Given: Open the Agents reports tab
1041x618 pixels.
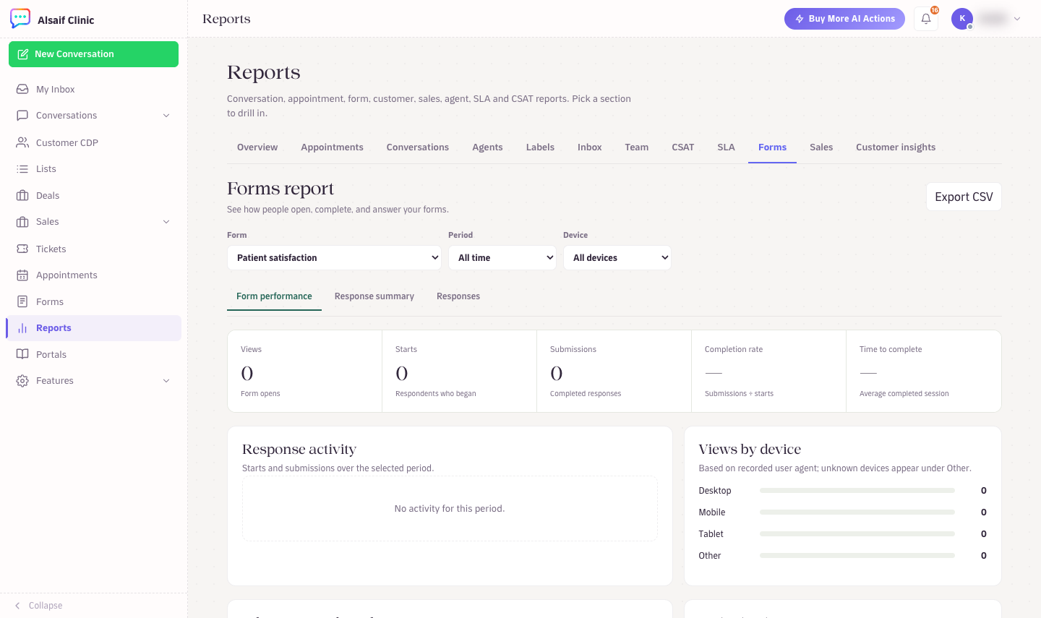Looking at the screenshot, I should [x=487, y=147].
